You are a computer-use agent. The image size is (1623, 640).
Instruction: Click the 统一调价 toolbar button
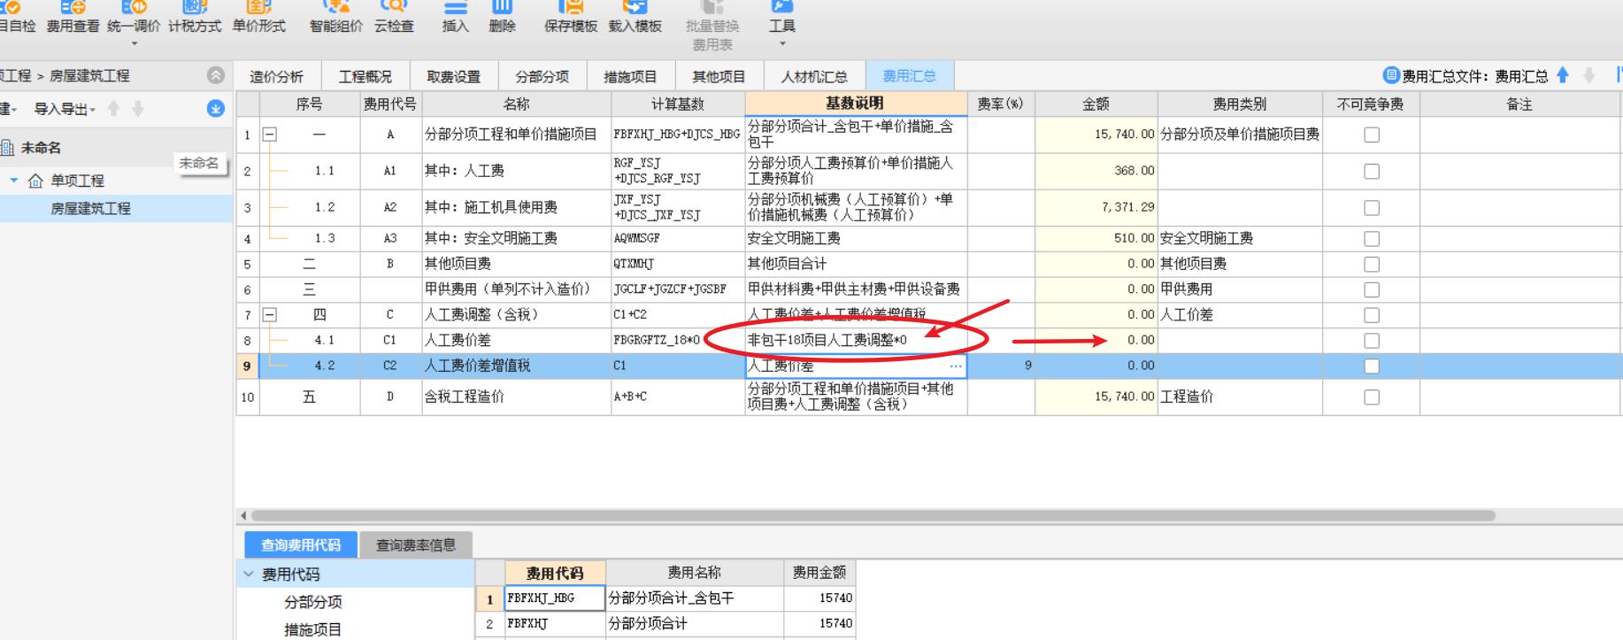click(134, 18)
